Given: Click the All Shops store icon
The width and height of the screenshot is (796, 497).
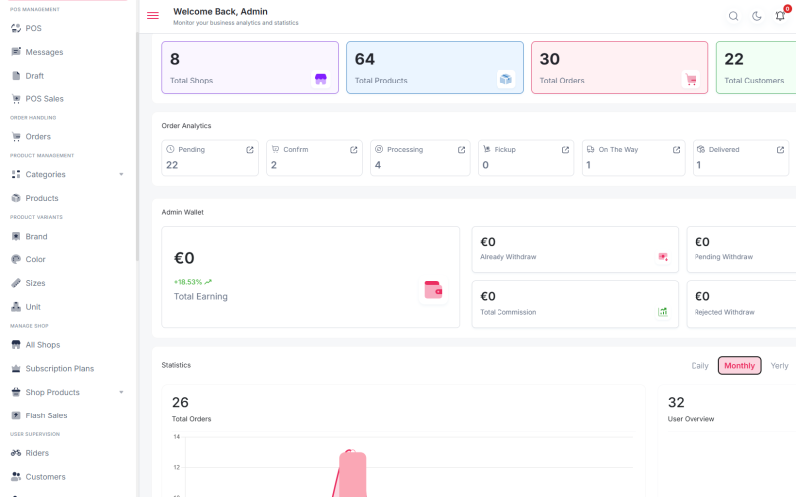Looking at the screenshot, I should pos(16,344).
